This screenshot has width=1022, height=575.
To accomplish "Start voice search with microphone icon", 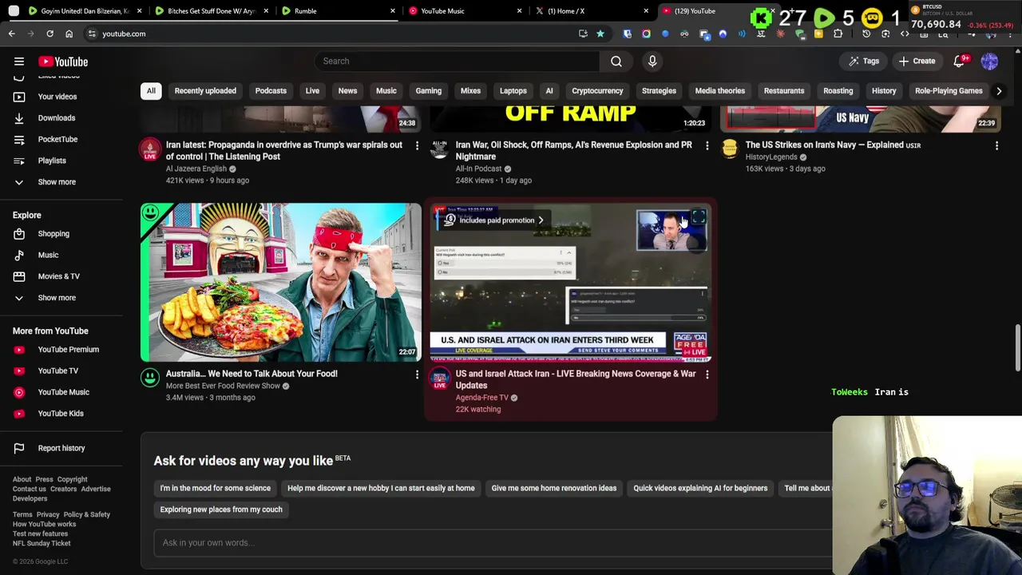I will tap(652, 61).
